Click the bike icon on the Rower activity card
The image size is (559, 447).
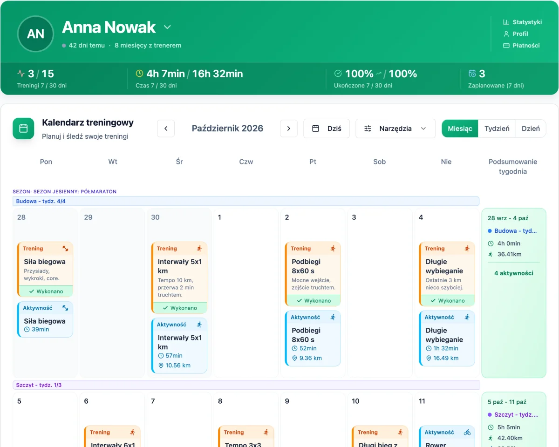[467, 433]
